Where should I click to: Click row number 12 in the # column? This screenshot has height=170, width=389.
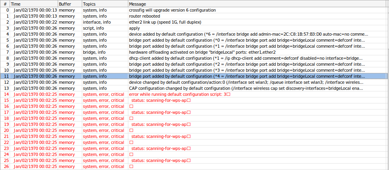(7, 82)
